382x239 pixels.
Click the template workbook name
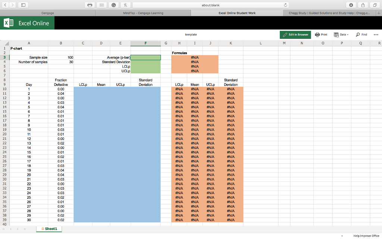(191, 35)
